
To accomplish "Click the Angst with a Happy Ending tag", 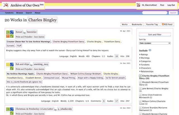I will pyautogui.click(x=90, y=78).
